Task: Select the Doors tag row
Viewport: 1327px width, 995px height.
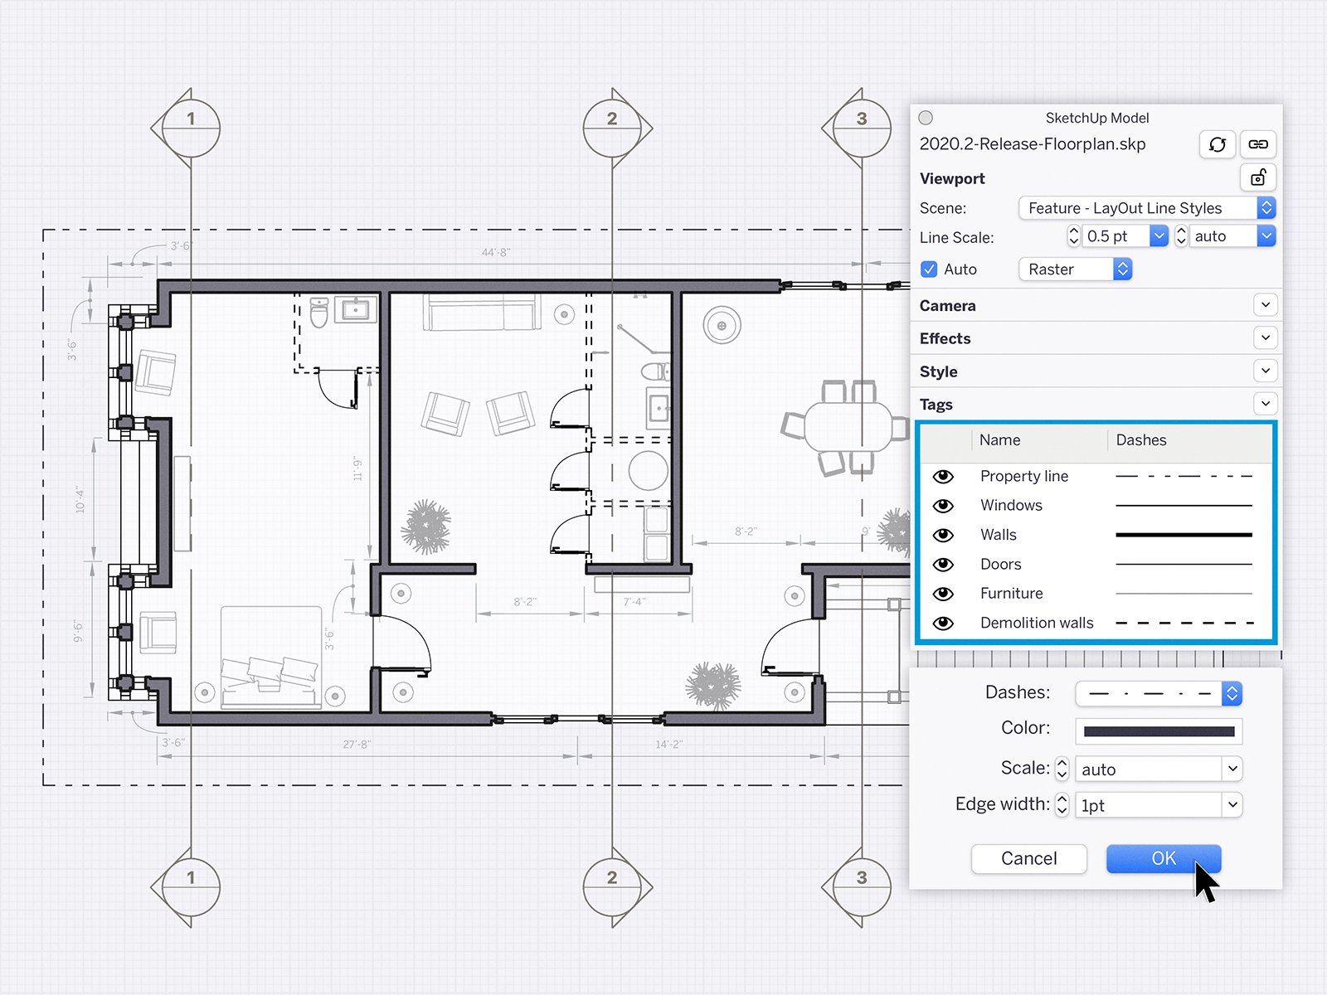Action: [x=1000, y=564]
